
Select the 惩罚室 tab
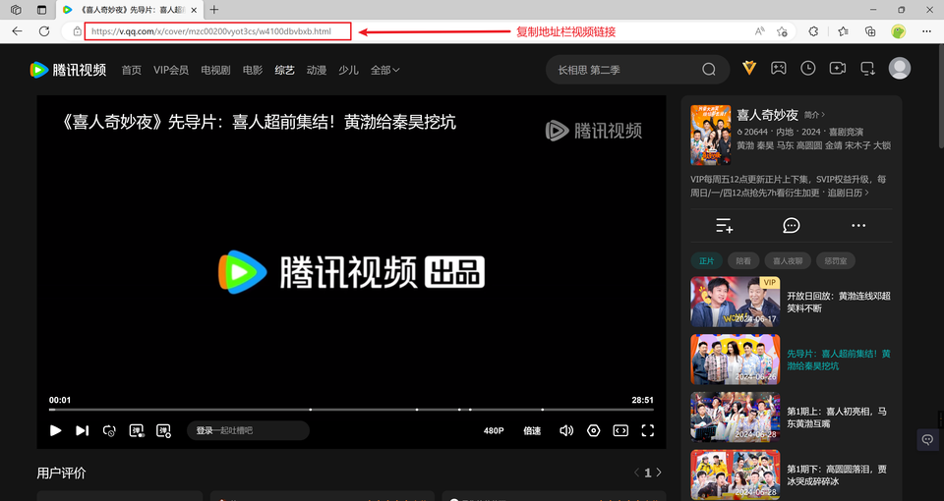836,261
